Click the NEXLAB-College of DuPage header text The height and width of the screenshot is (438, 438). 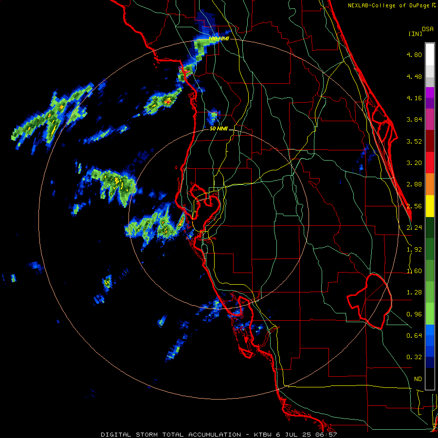[x=388, y=5]
